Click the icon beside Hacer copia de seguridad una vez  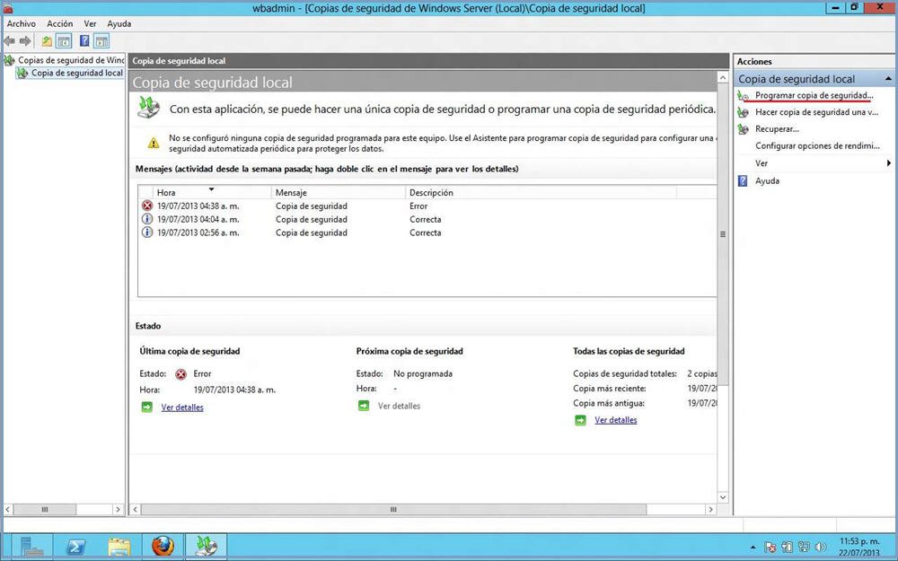click(743, 112)
